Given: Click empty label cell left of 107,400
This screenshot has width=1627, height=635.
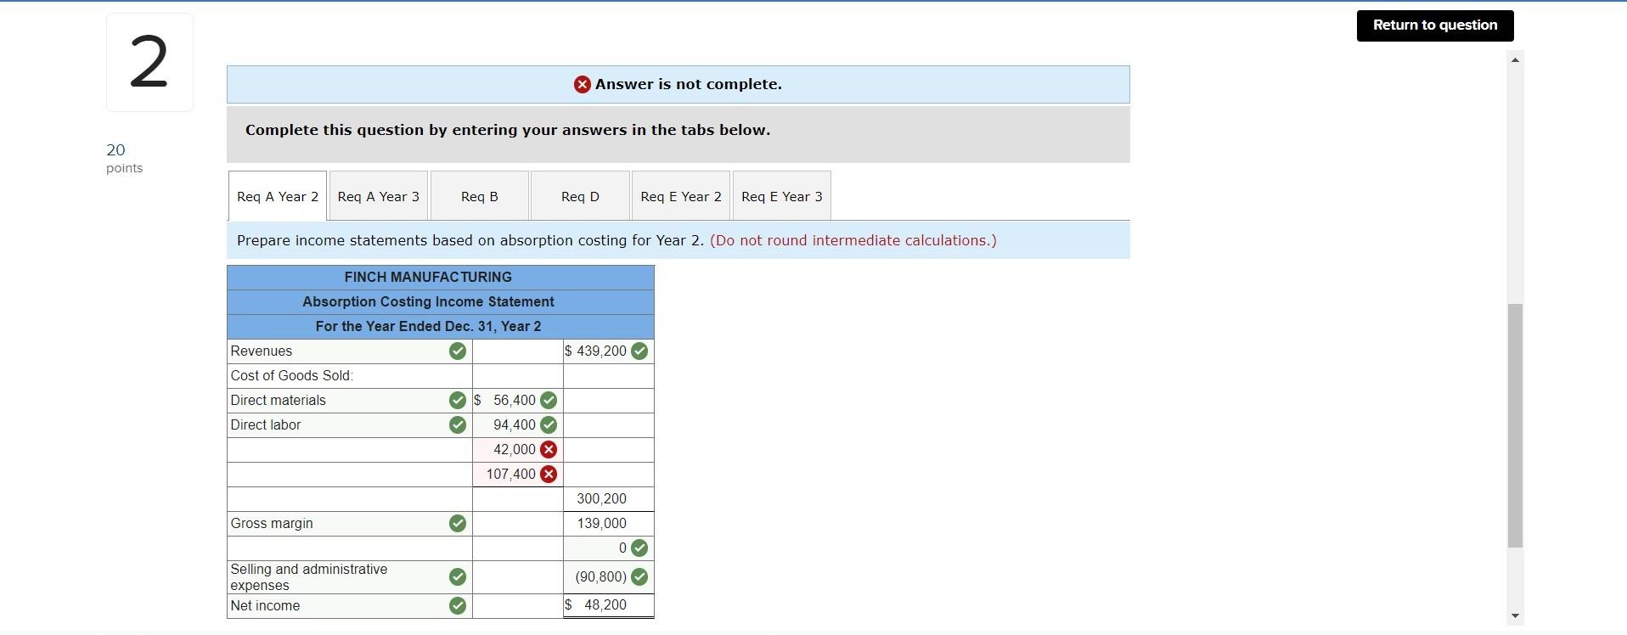Looking at the screenshot, I should click(350, 475).
